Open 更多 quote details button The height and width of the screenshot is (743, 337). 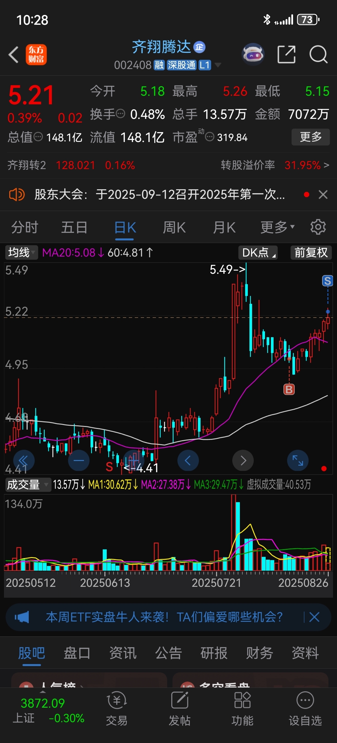pos(311,137)
